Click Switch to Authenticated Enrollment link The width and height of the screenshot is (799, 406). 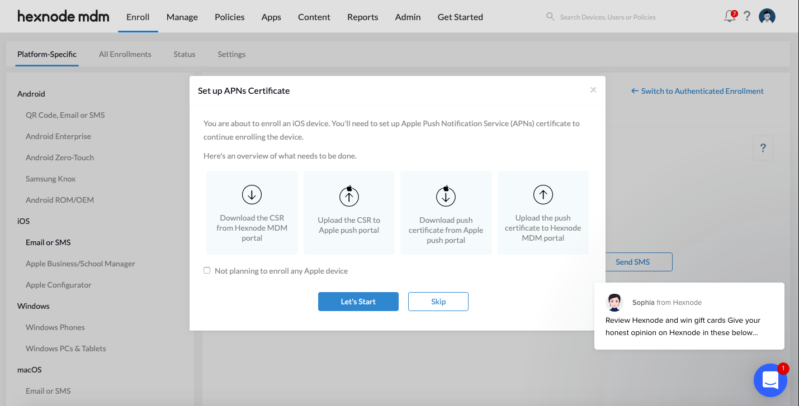[x=697, y=91]
